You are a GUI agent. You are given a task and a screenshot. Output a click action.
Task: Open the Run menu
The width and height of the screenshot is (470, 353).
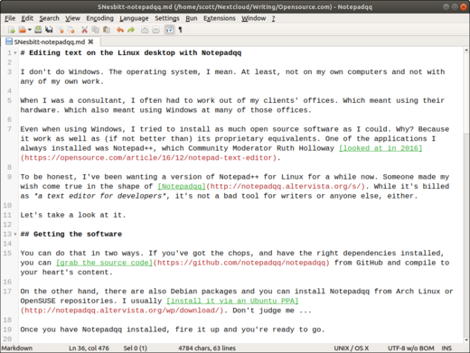(x=192, y=18)
